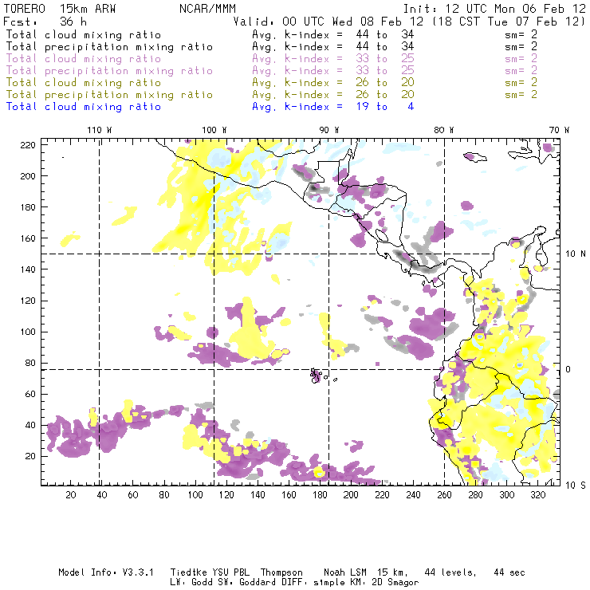Select the '80 W' longitude label

tap(443, 130)
